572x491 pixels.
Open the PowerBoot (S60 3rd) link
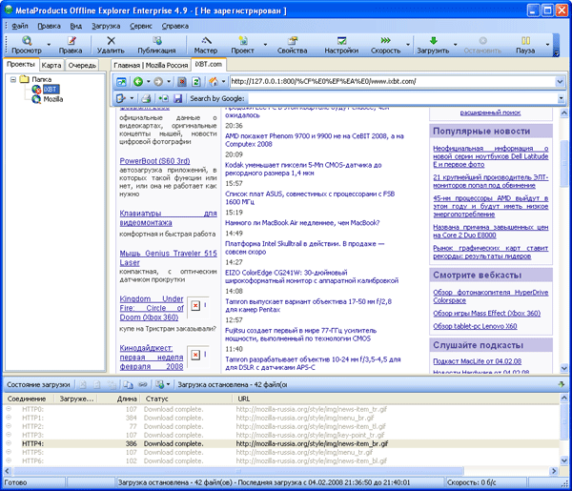point(155,161)
